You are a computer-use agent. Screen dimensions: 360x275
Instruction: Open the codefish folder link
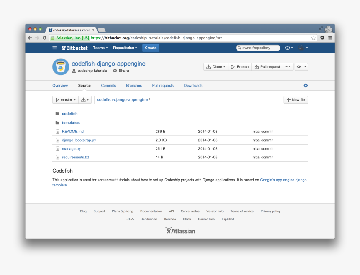(70, 114)
